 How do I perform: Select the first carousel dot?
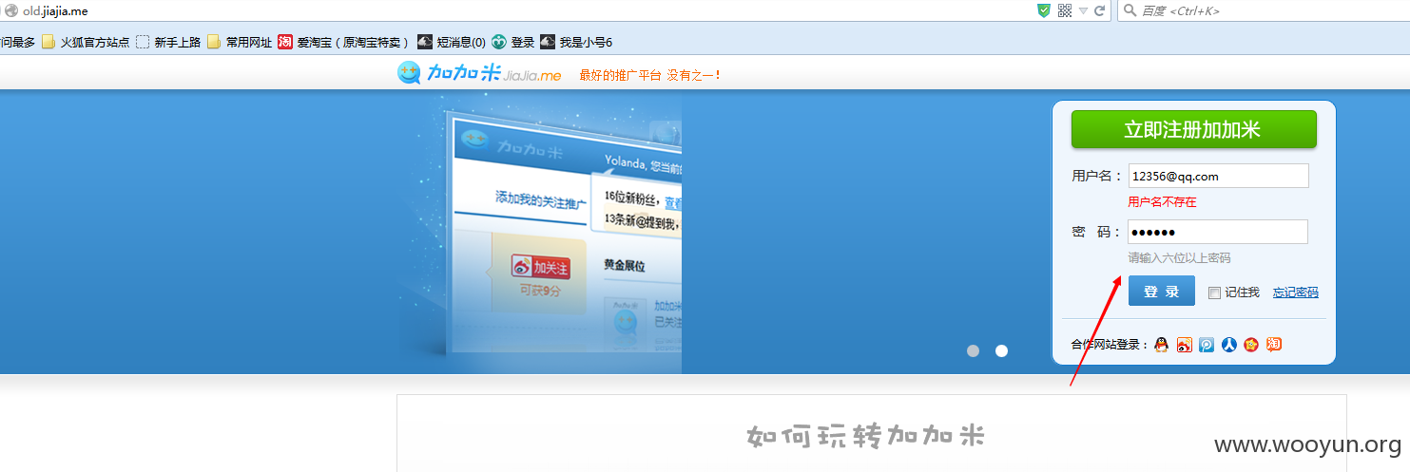coord(973,350)
